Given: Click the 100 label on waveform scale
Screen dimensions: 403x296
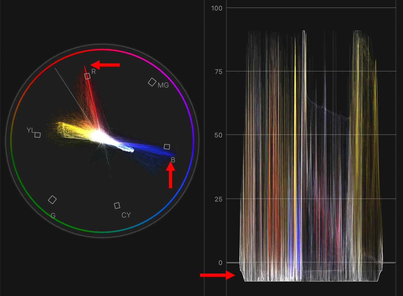Looking at the screenshot, I should [217, 8].
